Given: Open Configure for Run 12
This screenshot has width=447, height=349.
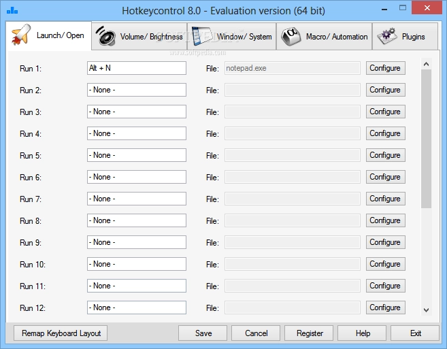Looking at the screenshot, I should pyautogui.click(x=385, y=308).
